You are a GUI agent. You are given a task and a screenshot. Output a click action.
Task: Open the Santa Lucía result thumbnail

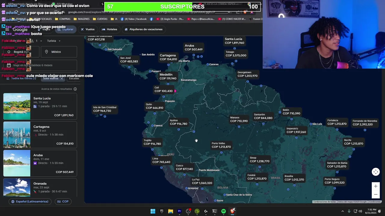17,106
